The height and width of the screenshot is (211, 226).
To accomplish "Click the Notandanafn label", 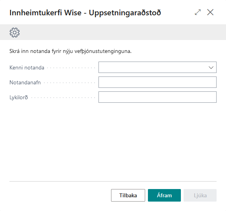I will [x=25, y=82].
